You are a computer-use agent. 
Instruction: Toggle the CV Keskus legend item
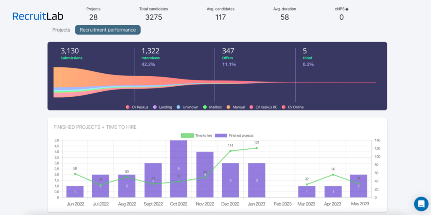pyautogui.click(x=137, y=107)
